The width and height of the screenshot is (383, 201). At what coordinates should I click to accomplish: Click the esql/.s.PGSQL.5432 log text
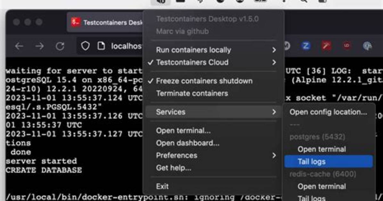coord(53,107)
